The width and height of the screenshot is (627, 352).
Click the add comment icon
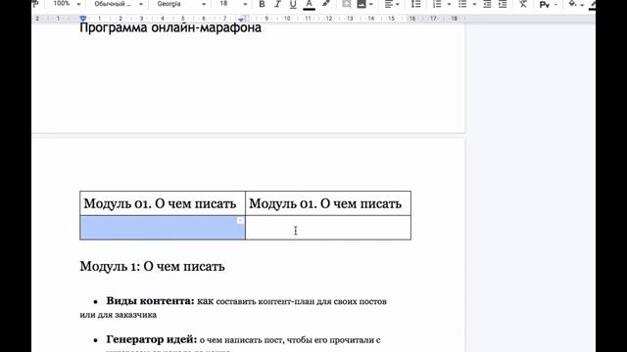[x=346, y=4]
